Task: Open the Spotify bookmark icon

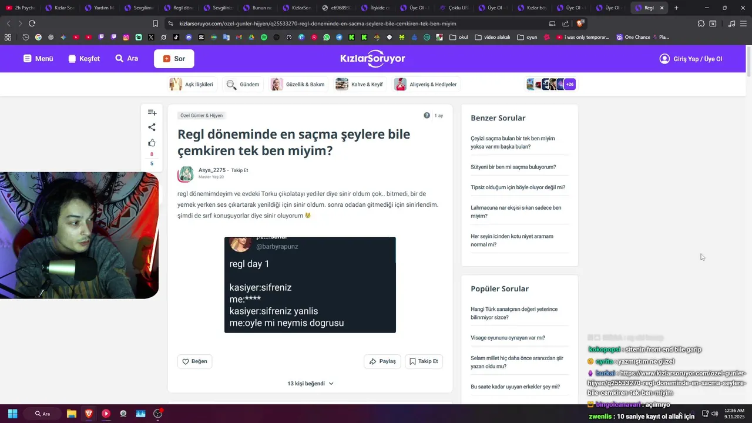Action: coord(264,37)
